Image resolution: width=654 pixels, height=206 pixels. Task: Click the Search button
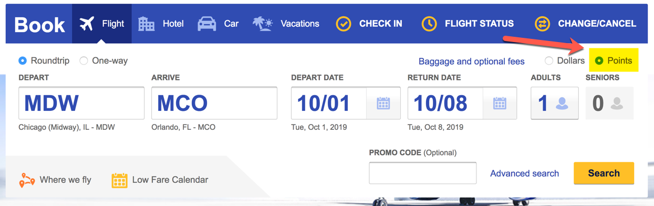click(x=604, y=173)
